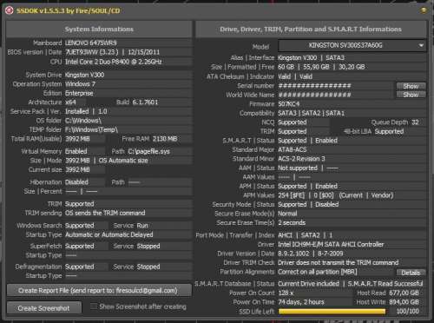
Task: Open the drive Model dropdown
Action: (352, 45)
